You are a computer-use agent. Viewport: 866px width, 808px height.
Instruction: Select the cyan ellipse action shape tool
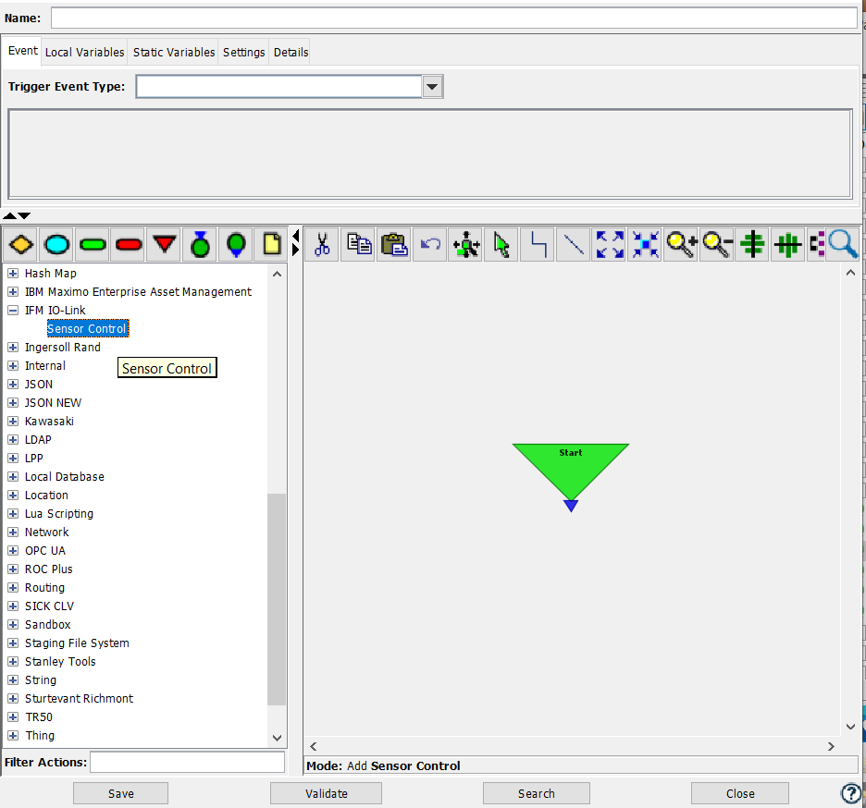click(x=56, y=244)
